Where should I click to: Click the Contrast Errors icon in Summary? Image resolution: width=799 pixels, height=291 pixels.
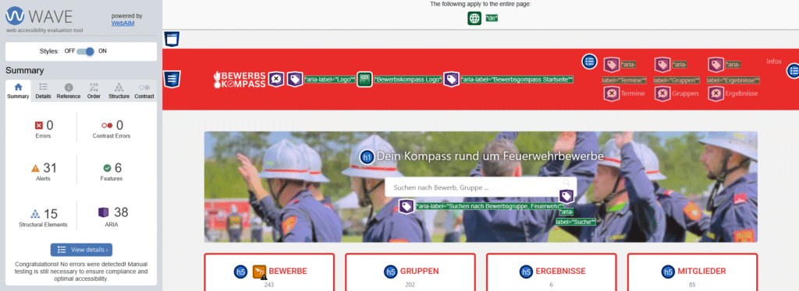pyautogui.click(x=106, y=125)
